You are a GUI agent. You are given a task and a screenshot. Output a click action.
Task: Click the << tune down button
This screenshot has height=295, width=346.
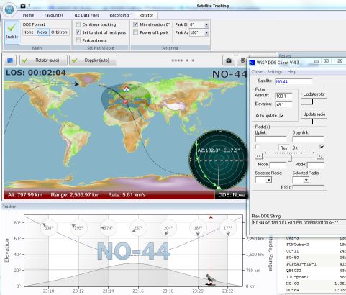[x=259, y=156]
